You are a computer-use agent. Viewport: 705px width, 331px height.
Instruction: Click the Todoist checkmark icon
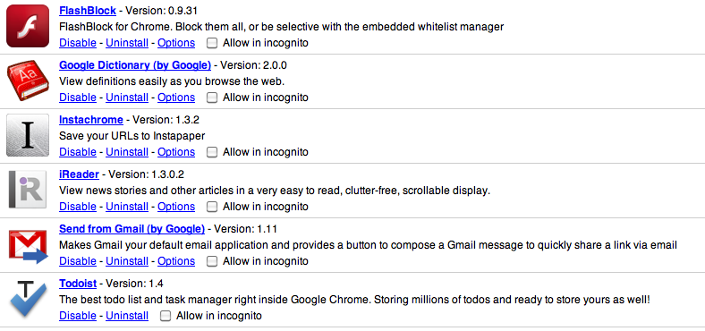coord(28,299)
